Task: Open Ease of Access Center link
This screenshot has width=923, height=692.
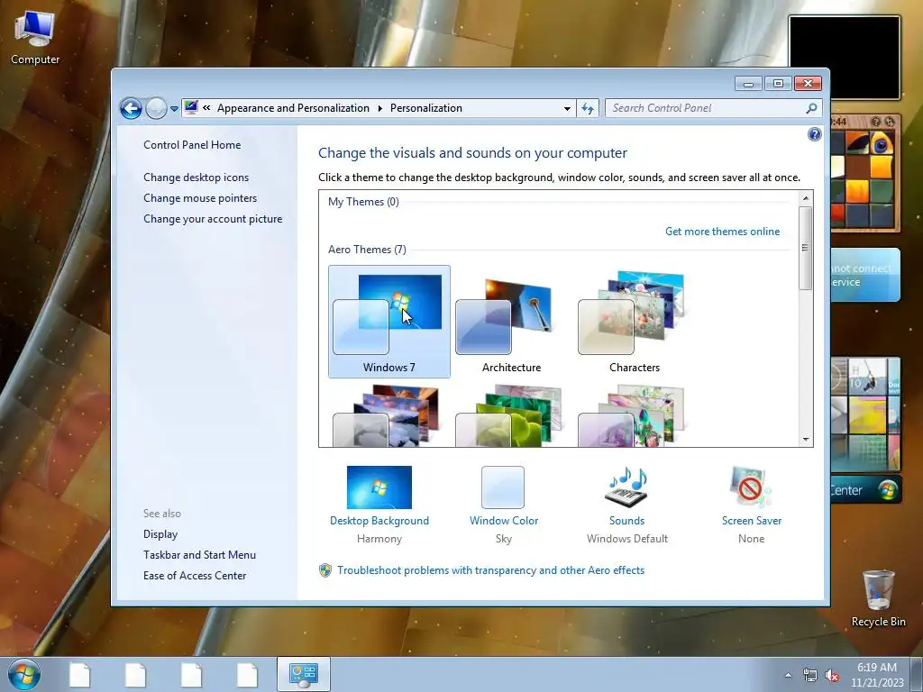Action: point(195,576)
